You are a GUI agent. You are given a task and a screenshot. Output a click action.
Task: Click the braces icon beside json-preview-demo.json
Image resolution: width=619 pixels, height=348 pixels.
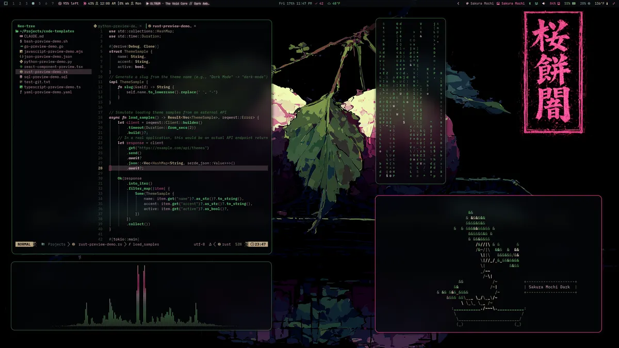coord(21,57)
